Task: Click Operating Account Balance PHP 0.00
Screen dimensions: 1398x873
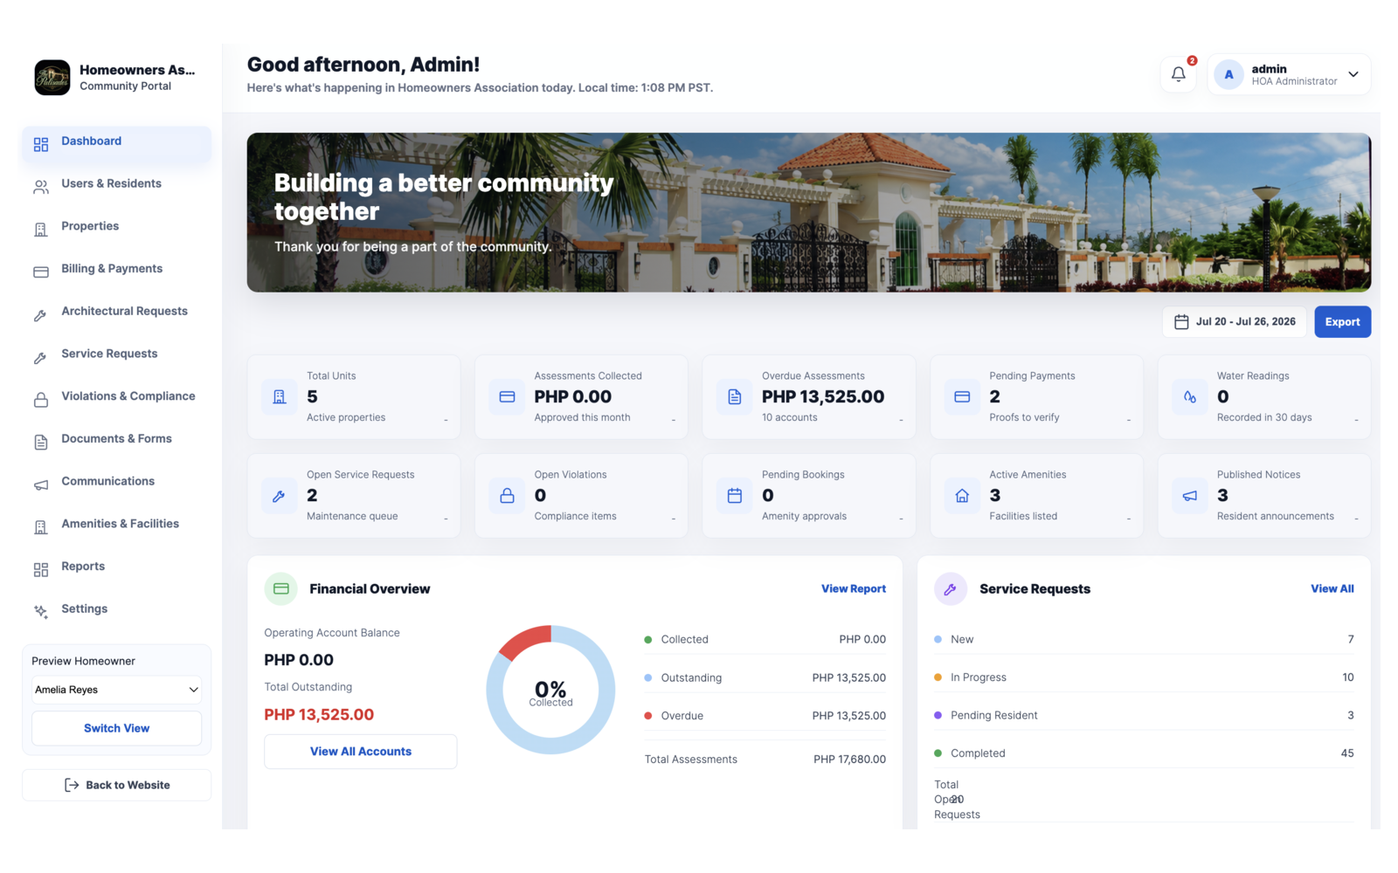Action: pyautogui.click(x=299, y=660)
